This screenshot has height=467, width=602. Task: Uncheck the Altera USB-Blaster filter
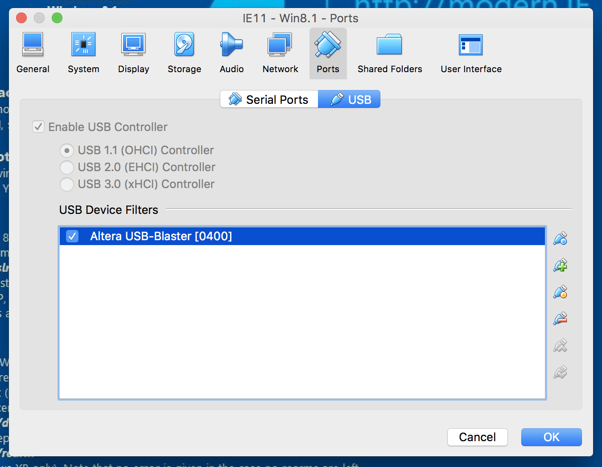point(72,236)
